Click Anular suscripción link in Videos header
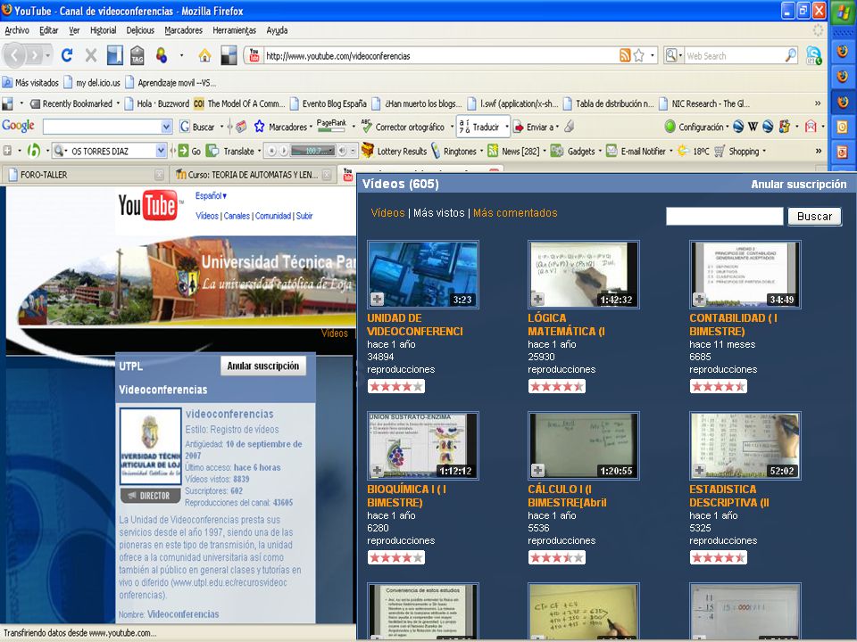 tap(798, 185)
